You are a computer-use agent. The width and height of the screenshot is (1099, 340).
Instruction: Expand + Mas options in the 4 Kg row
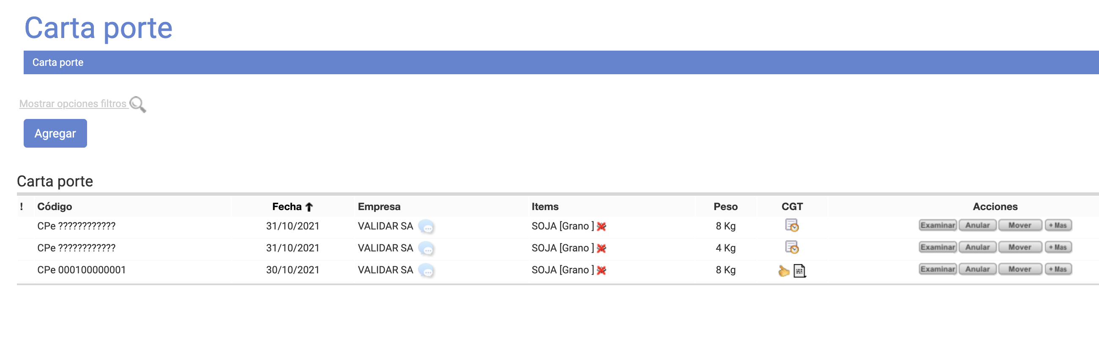pyautogui.click(x=1058, y=248)
